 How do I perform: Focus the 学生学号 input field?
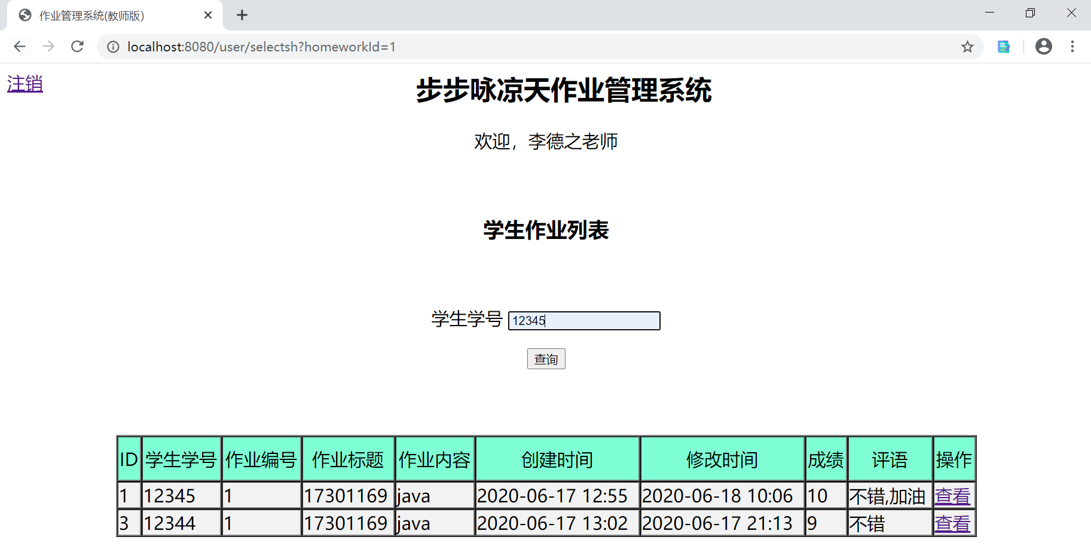(x=584, y=321)
